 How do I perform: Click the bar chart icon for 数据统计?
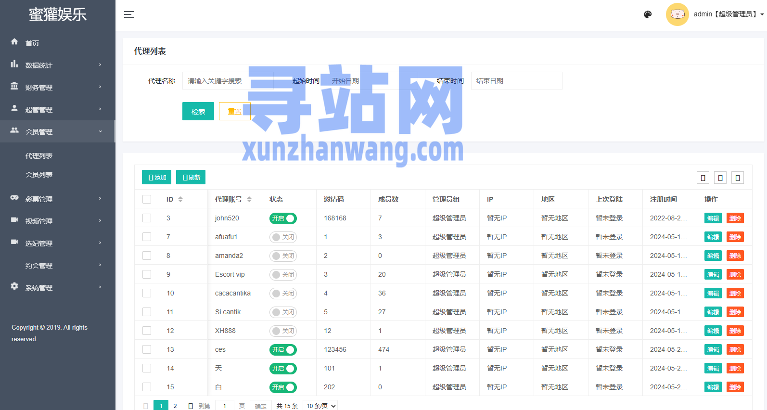[14, 64]
